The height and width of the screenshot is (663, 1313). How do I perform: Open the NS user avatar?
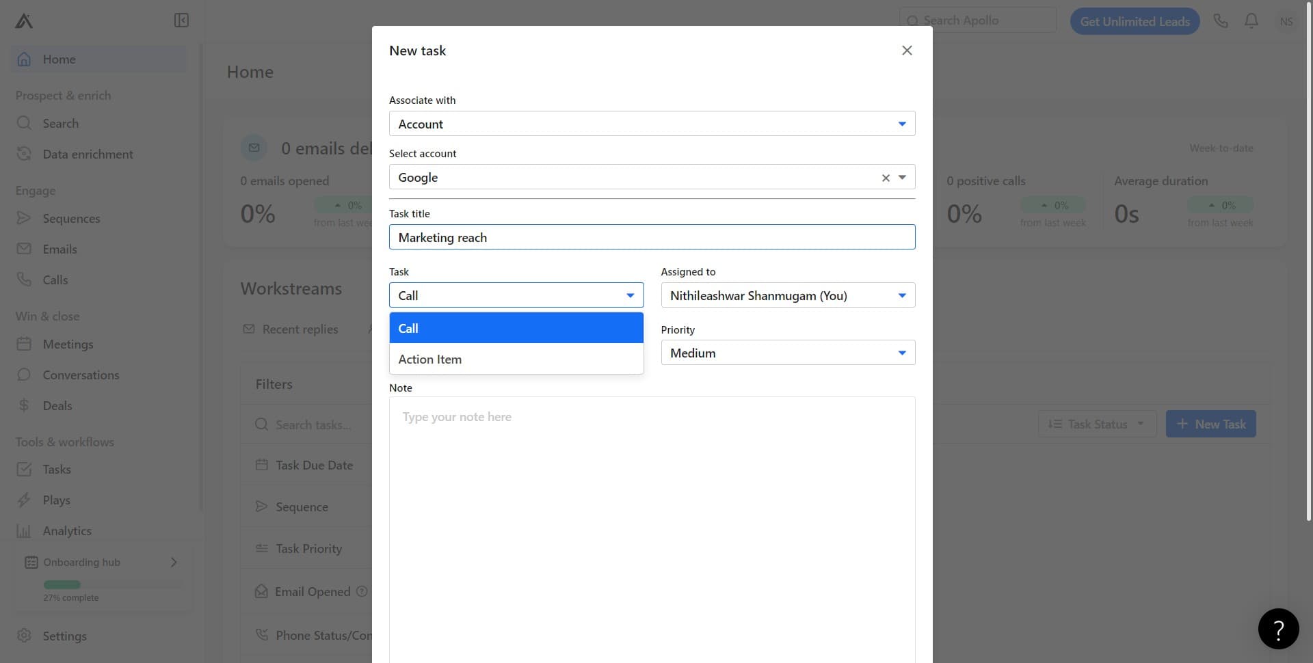(x=1286, y=21)
